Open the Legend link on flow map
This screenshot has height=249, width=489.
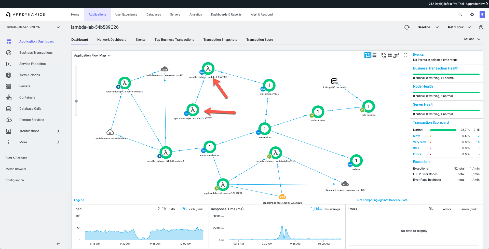click(x=79, y=200)
